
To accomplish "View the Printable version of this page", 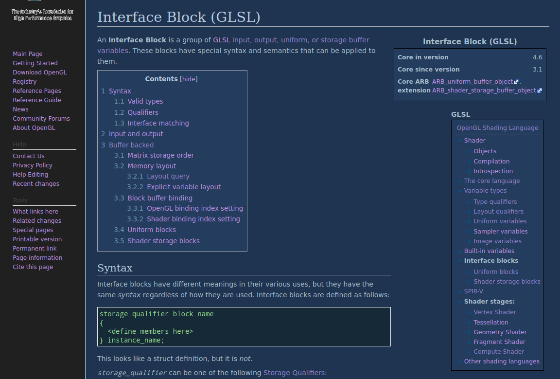I will pyautogui.click(x=37, y=239).
